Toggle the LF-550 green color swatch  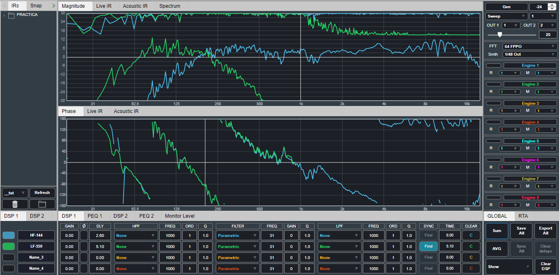(9, 246)
